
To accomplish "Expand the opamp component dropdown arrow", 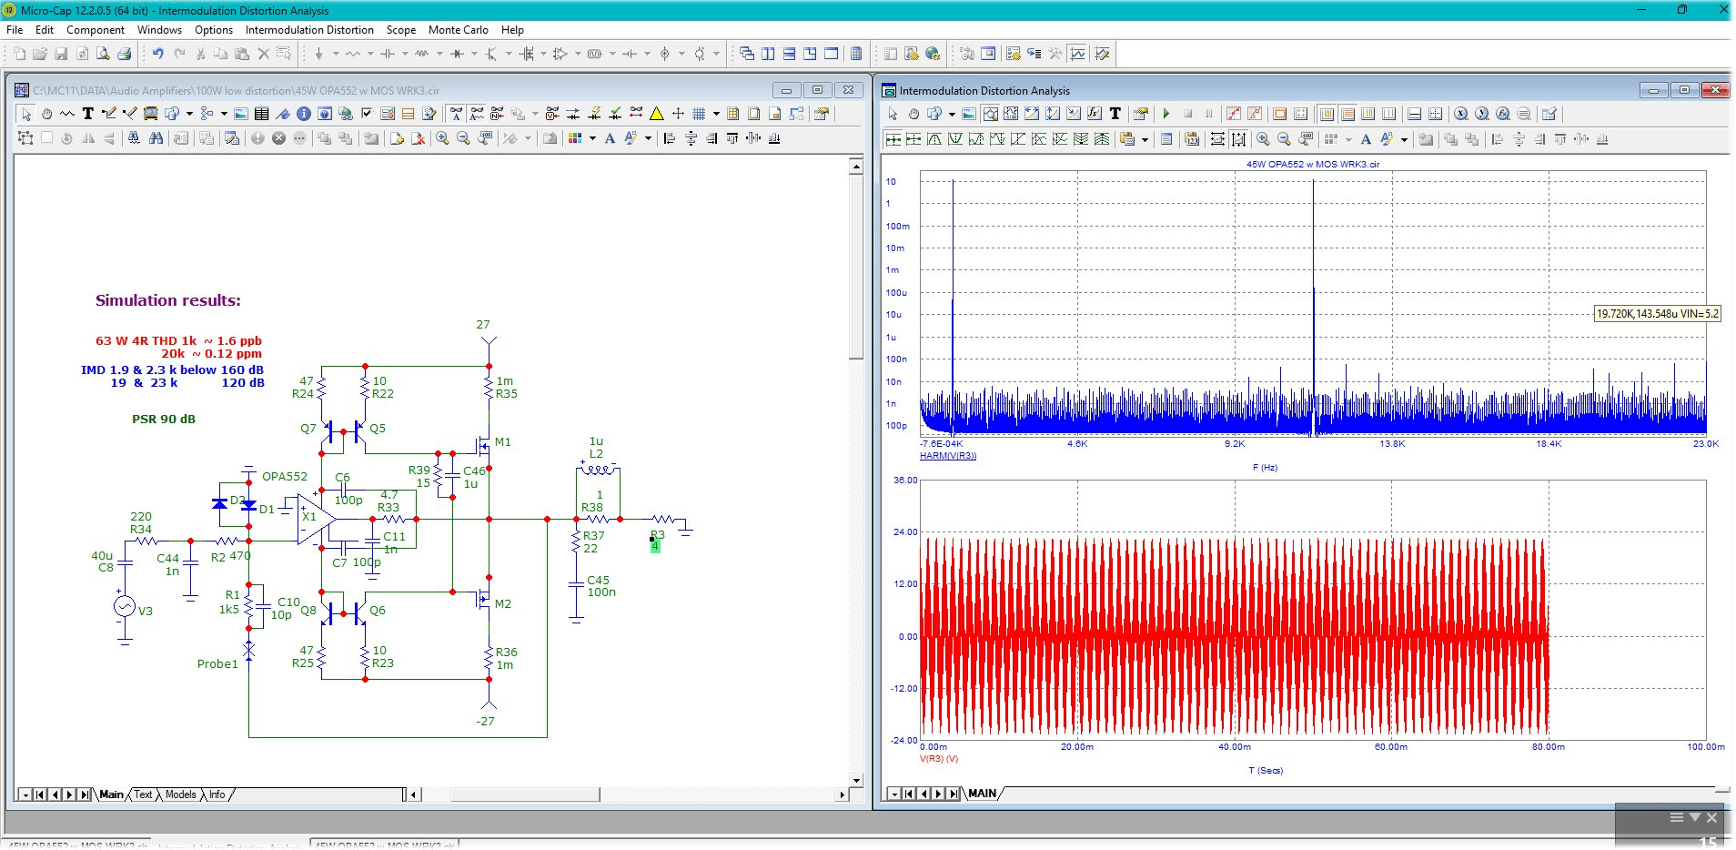I will (578, 54).
